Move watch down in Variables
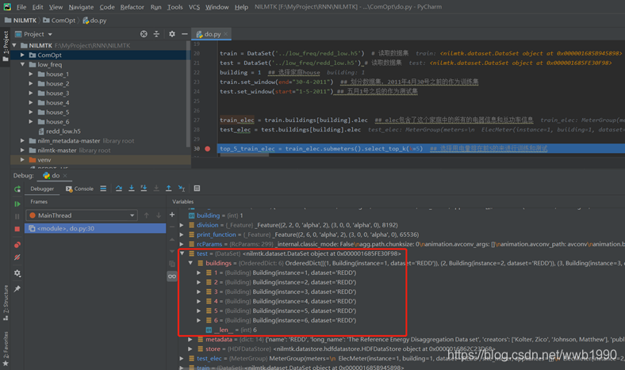This screenshot has height=370, width=625. tap(172, 251)
